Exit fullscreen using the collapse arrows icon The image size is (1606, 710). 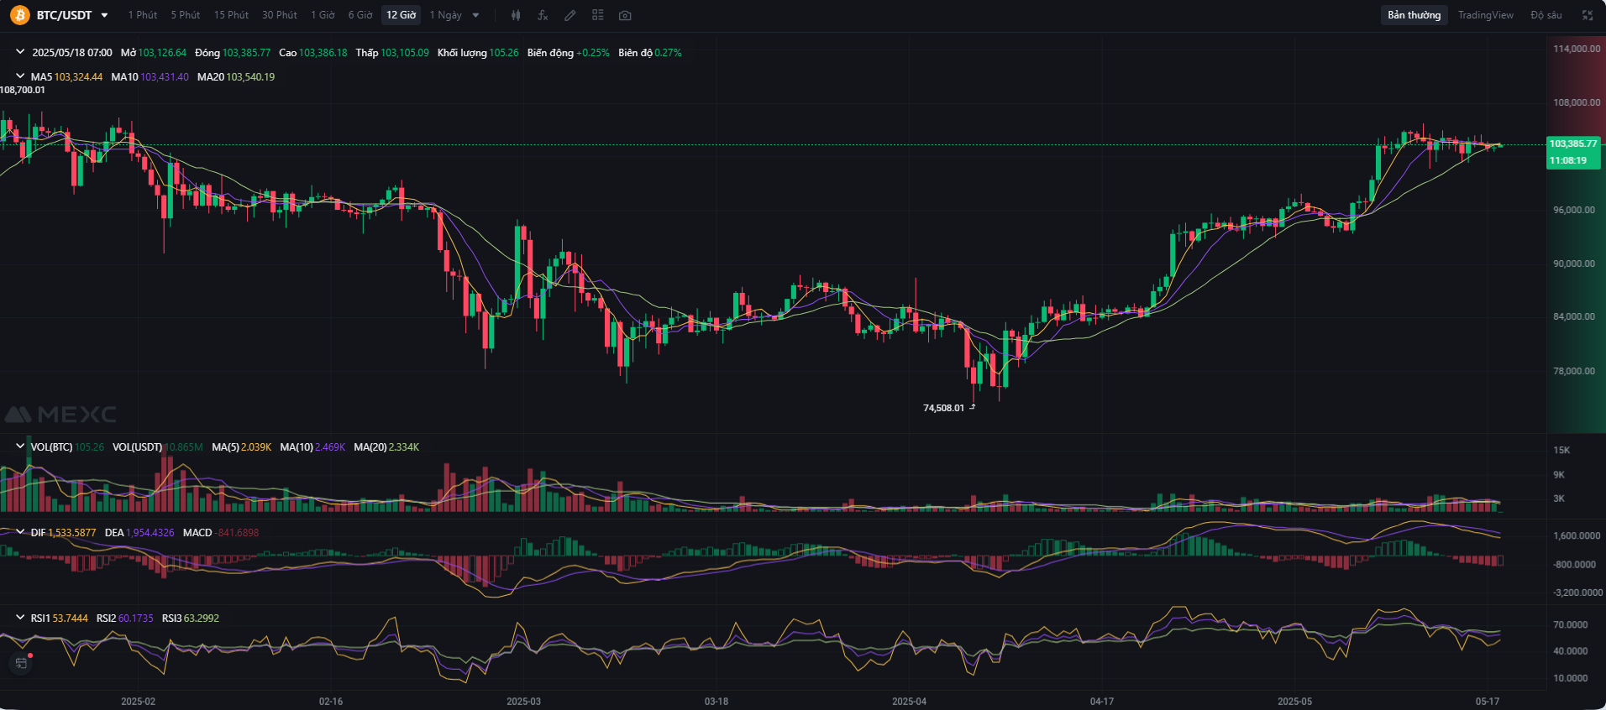(x=1588, y=15)
